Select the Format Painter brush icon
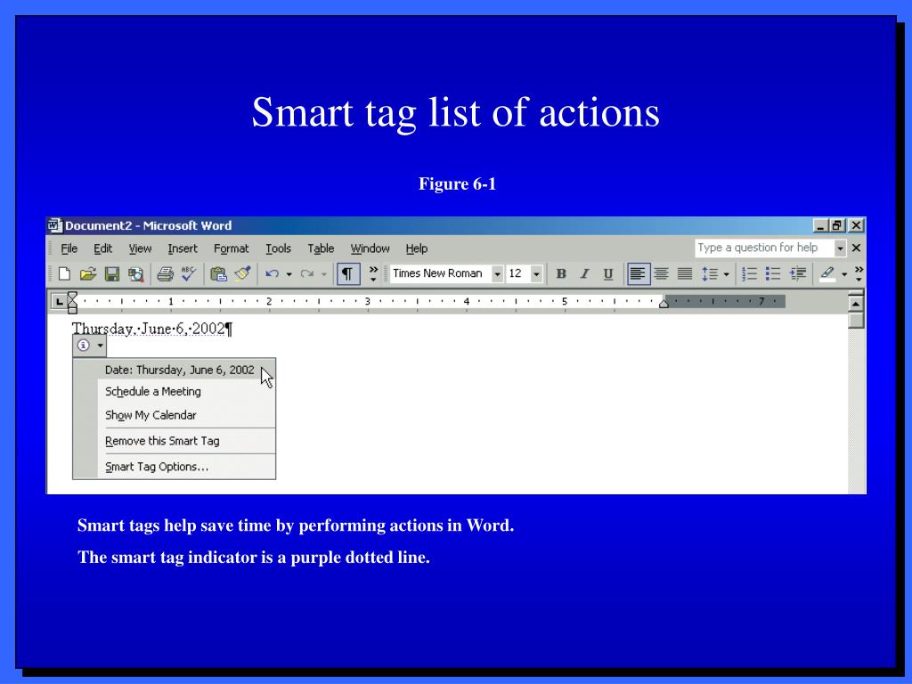Image resolution: width=912 pixels, height=684 pixels. [x=242, y=274]
